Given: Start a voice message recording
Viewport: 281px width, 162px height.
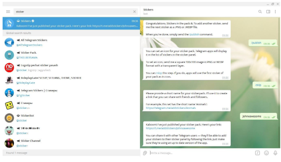Looking at the screenshot, I should point(275,153).
